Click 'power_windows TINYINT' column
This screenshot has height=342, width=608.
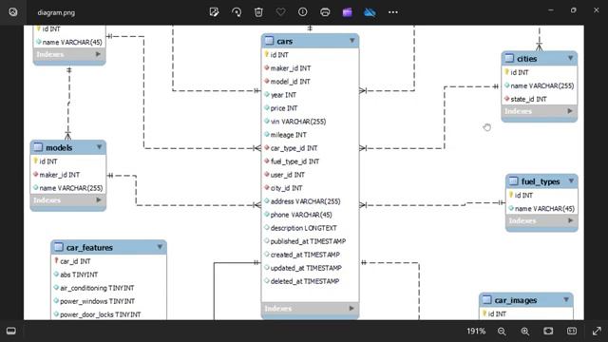click(97, 301)
